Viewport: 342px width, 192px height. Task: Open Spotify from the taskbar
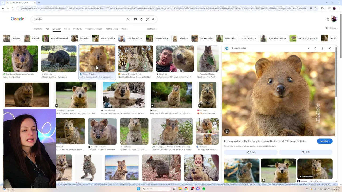click(x=204, y=189)
